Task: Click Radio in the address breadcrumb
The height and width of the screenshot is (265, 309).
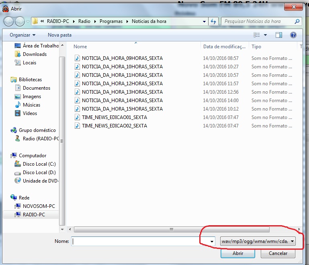Action: tap(84, 21)
